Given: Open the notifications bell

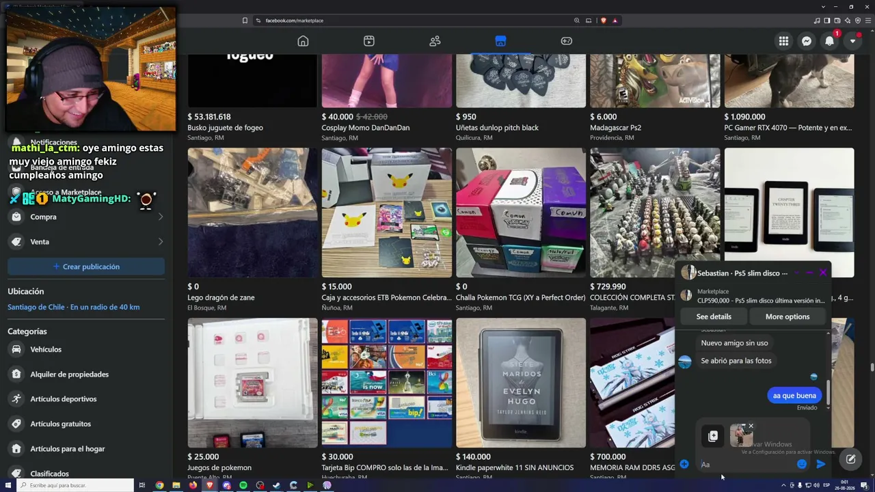Looking at the screenshot, I should pos(829,41).
